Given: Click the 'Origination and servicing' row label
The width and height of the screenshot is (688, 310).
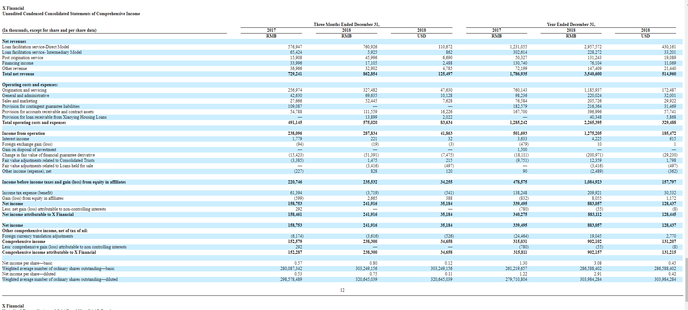Looking at the screenshot, I should coord(24,90).
